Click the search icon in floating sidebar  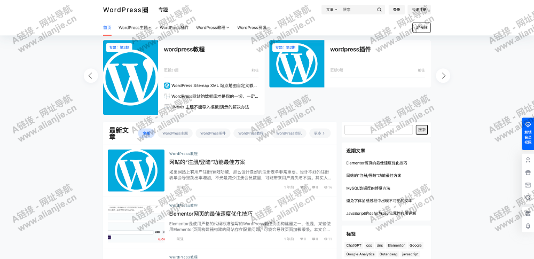[528, 198]
